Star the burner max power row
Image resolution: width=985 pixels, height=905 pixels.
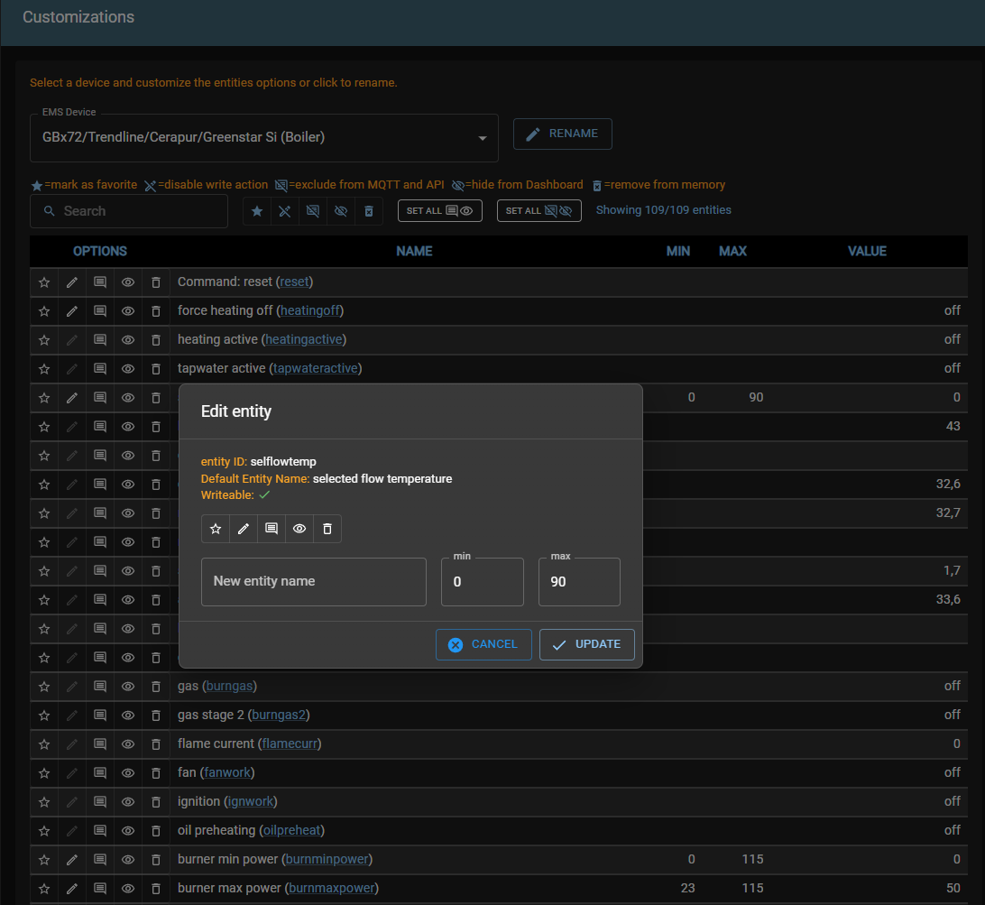44,888
